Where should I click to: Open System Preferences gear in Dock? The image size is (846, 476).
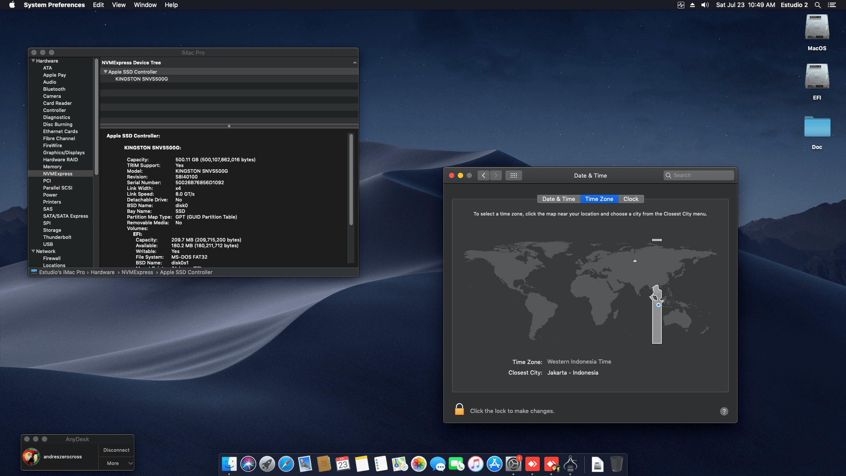[x=513, y=464]
